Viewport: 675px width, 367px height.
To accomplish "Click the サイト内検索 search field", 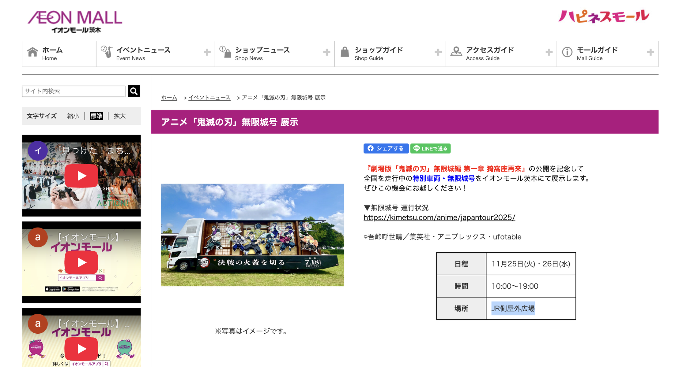I will pyautogui.click(x=74, y=91).
